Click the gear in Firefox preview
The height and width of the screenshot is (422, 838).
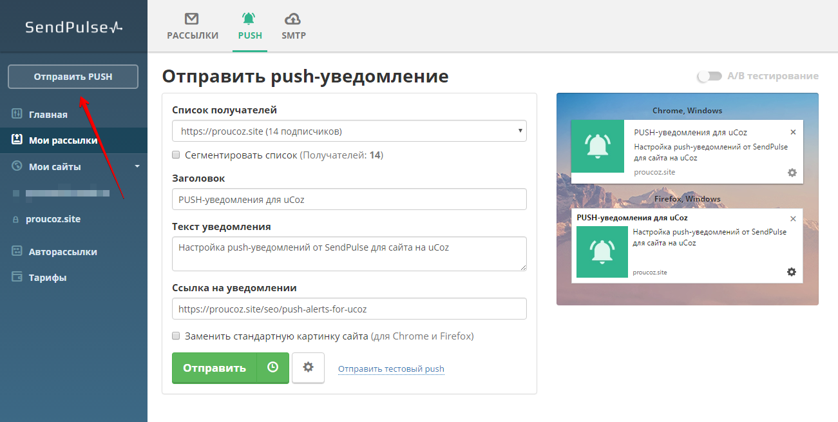792,272
